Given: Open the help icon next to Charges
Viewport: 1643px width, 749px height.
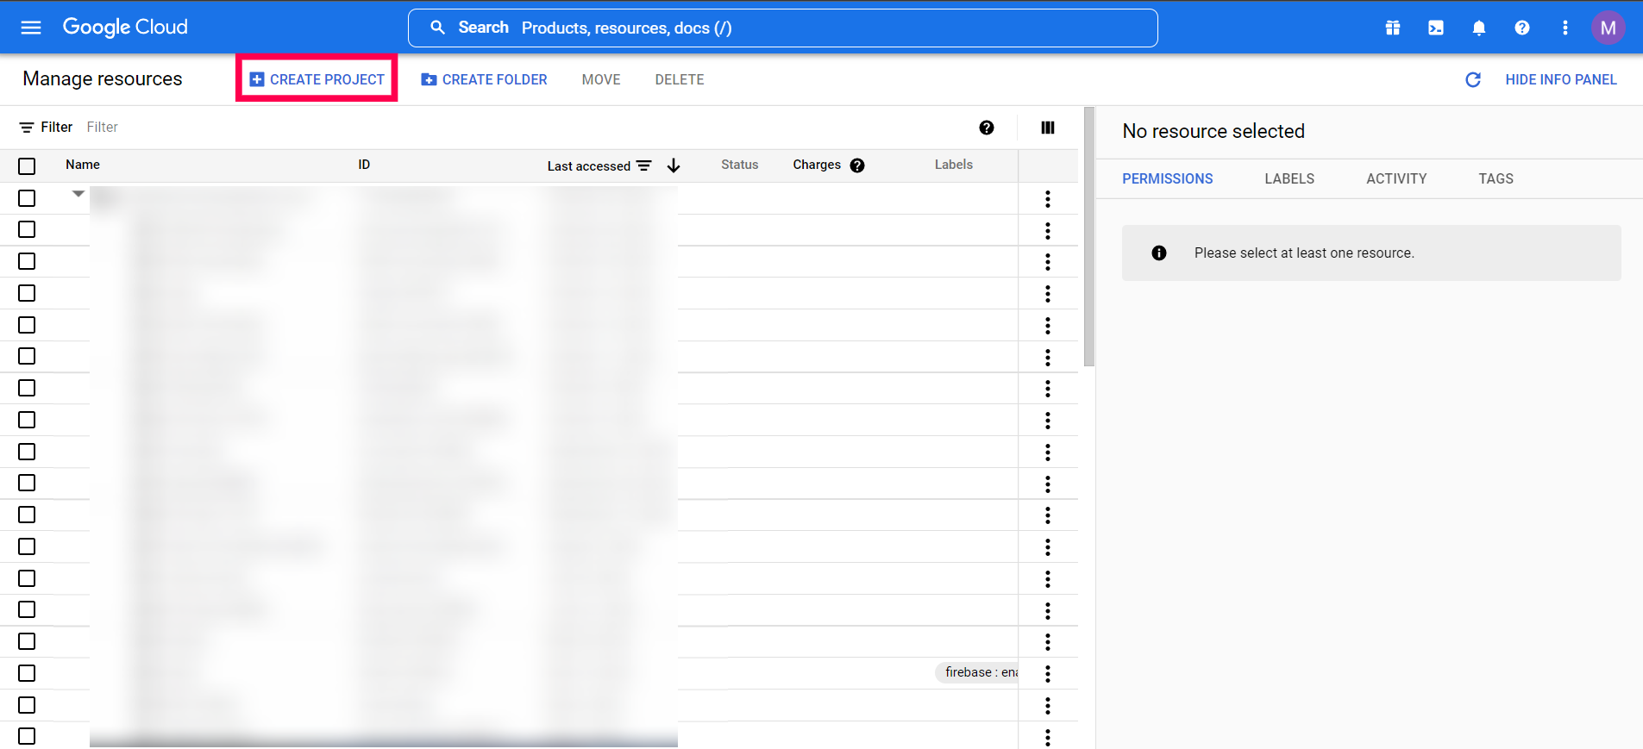Looking at the screenshot, I should (x=857, y=165).
